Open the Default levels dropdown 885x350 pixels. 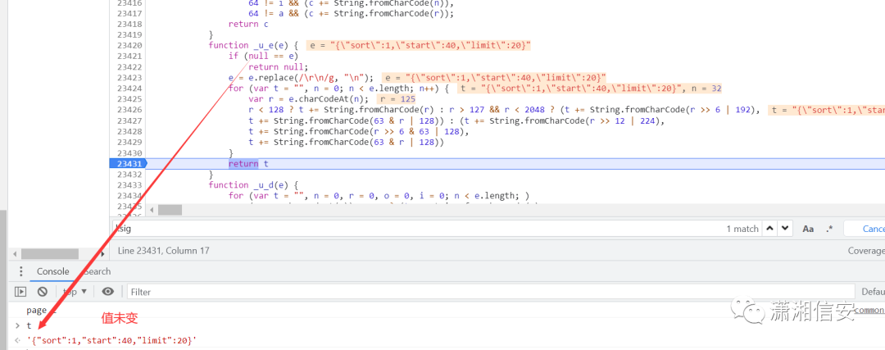point(873,292)
